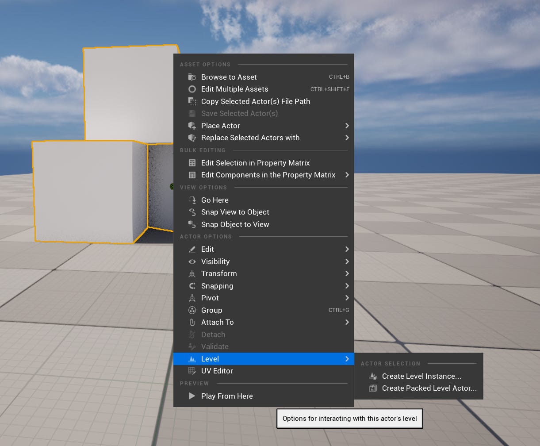Viewport: 540px width, 446px height.
Task: Click the Snap View to Object icon
Action: click(x=192, y=212)
